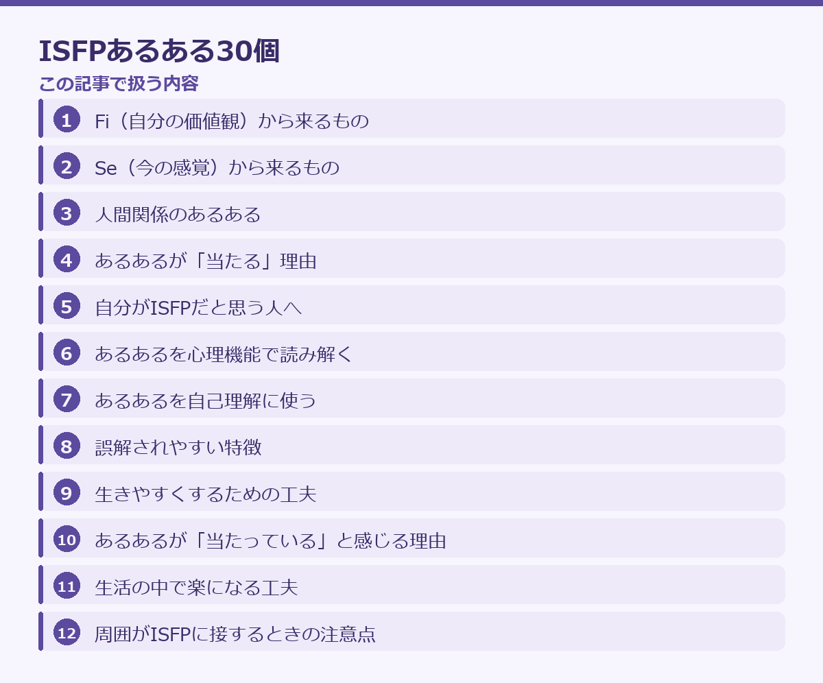The image size is (823, 683).
Task: Click the number 8 circle badge
Action: 67,446
